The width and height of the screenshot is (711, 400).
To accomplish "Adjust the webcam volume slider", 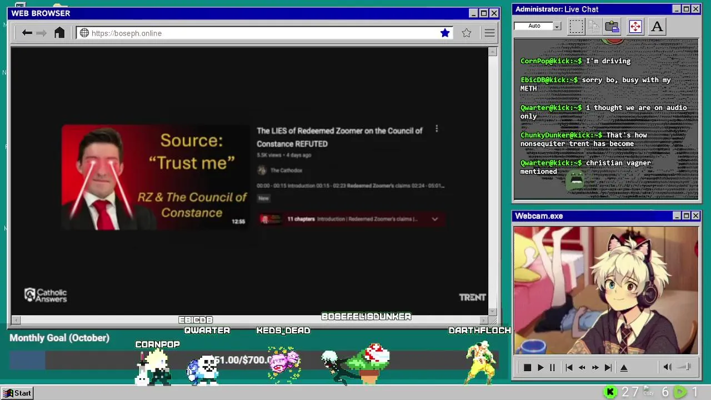I will 685,367.
